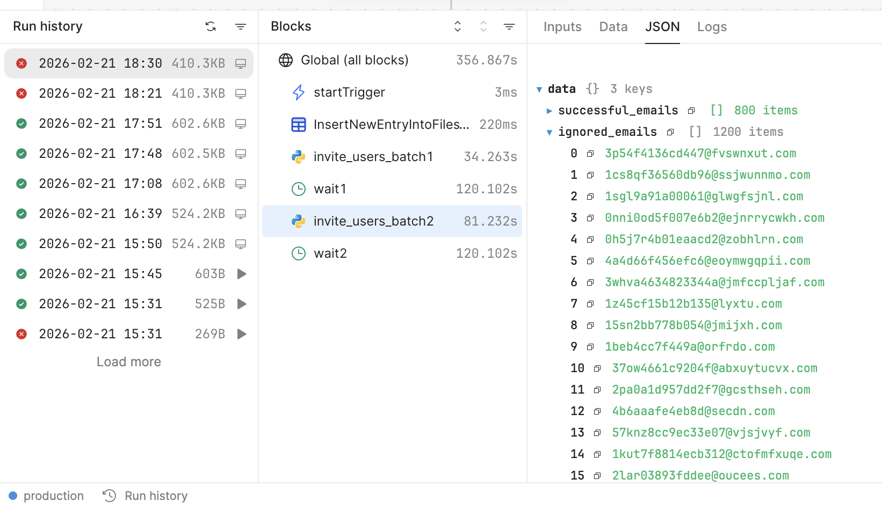This screenshot has height=508, width=882.
Task: Click the play icon for the 15:45 run
Action: pos(242,274)
